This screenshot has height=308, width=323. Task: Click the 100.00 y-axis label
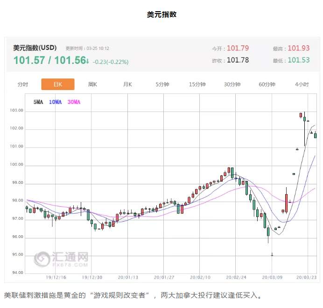click(x=17, y=165)
